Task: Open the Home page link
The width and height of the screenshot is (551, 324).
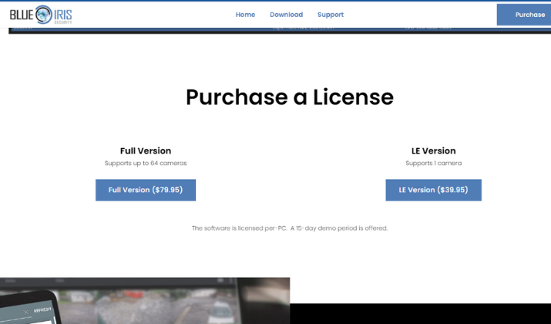Action: 245,15
